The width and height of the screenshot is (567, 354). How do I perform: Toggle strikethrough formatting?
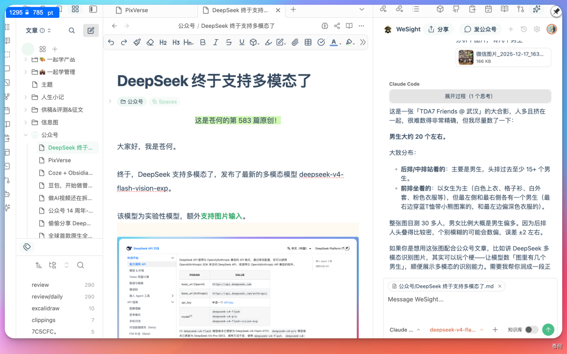coord(229,42)
